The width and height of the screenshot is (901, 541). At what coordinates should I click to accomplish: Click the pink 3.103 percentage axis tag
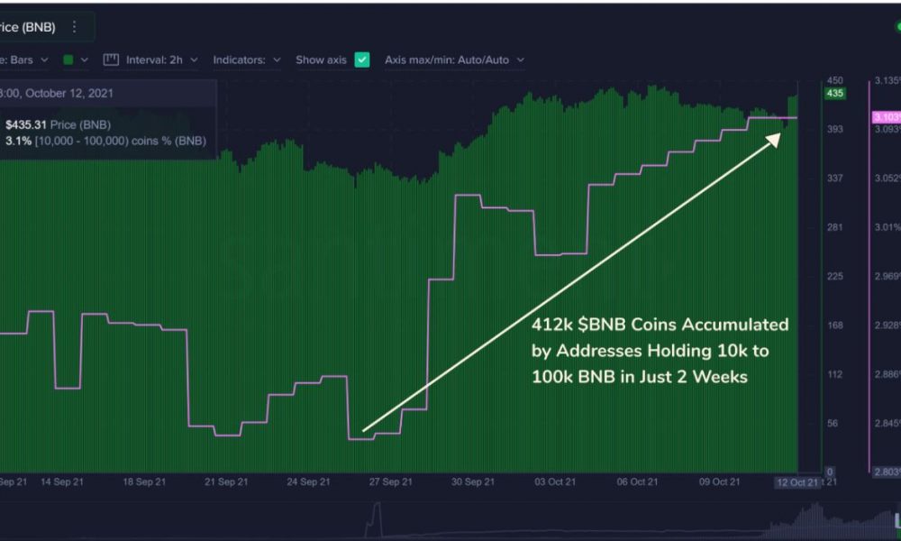(887, 117)
